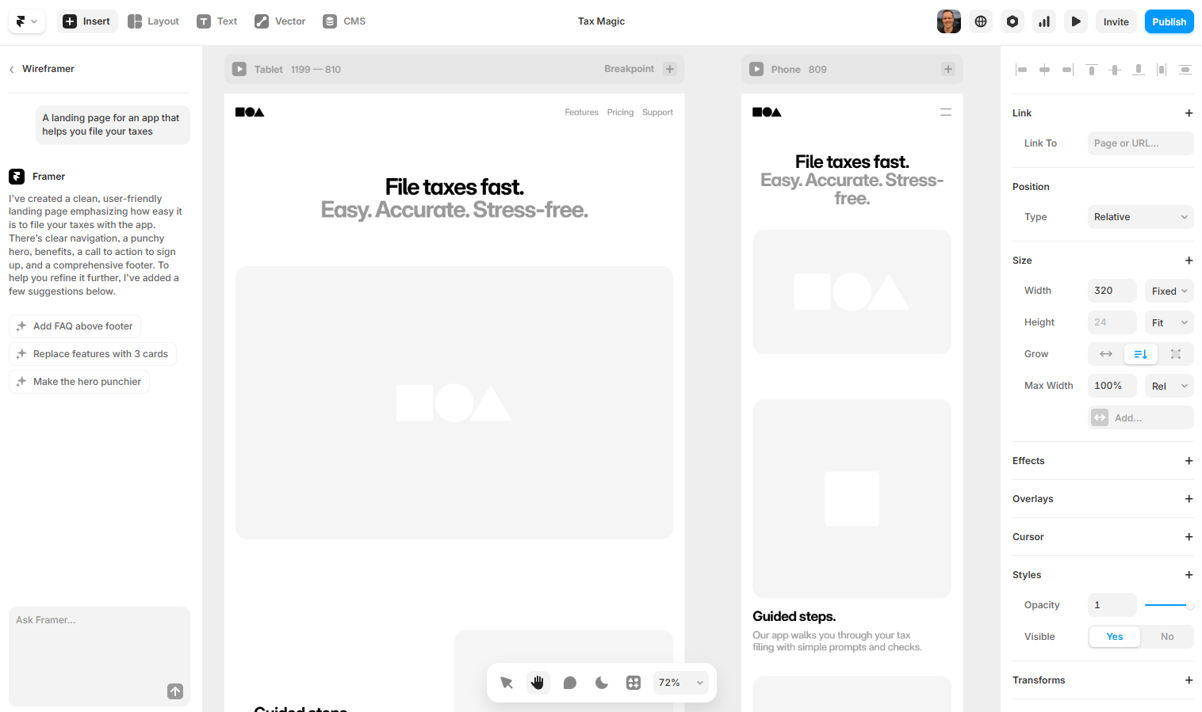Click the Width value field showing 320
Screen dimensions: 1202x712
coord(1112,291)
